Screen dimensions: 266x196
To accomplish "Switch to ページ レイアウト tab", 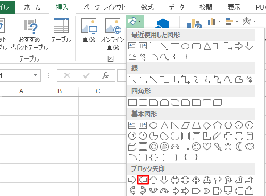I will pos(105,7).
